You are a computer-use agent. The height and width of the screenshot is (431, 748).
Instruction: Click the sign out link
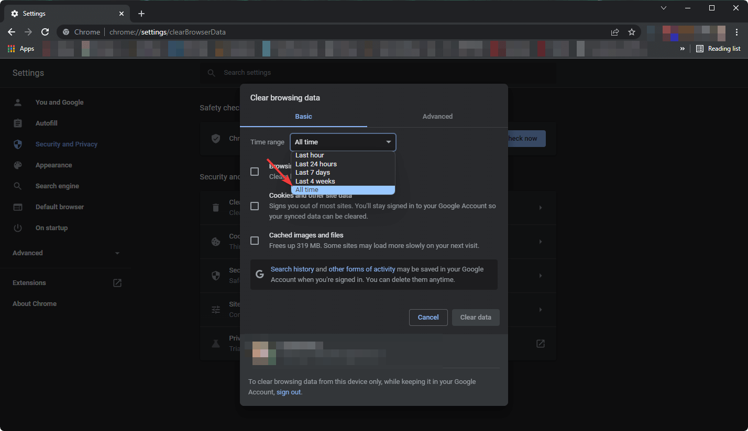click(x=288, y=392)
